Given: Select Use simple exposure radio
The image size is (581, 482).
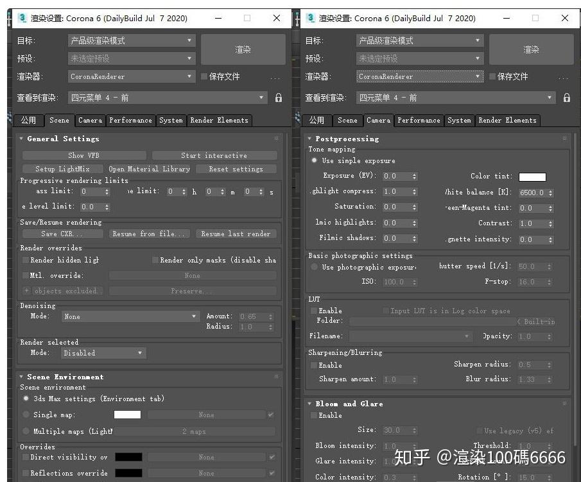Looking at the screenshot, I should [x=314, y=160].
